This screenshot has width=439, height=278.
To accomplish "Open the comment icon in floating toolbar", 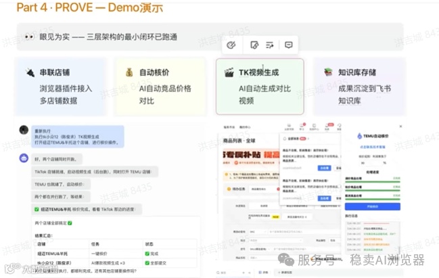I will 289,45.
